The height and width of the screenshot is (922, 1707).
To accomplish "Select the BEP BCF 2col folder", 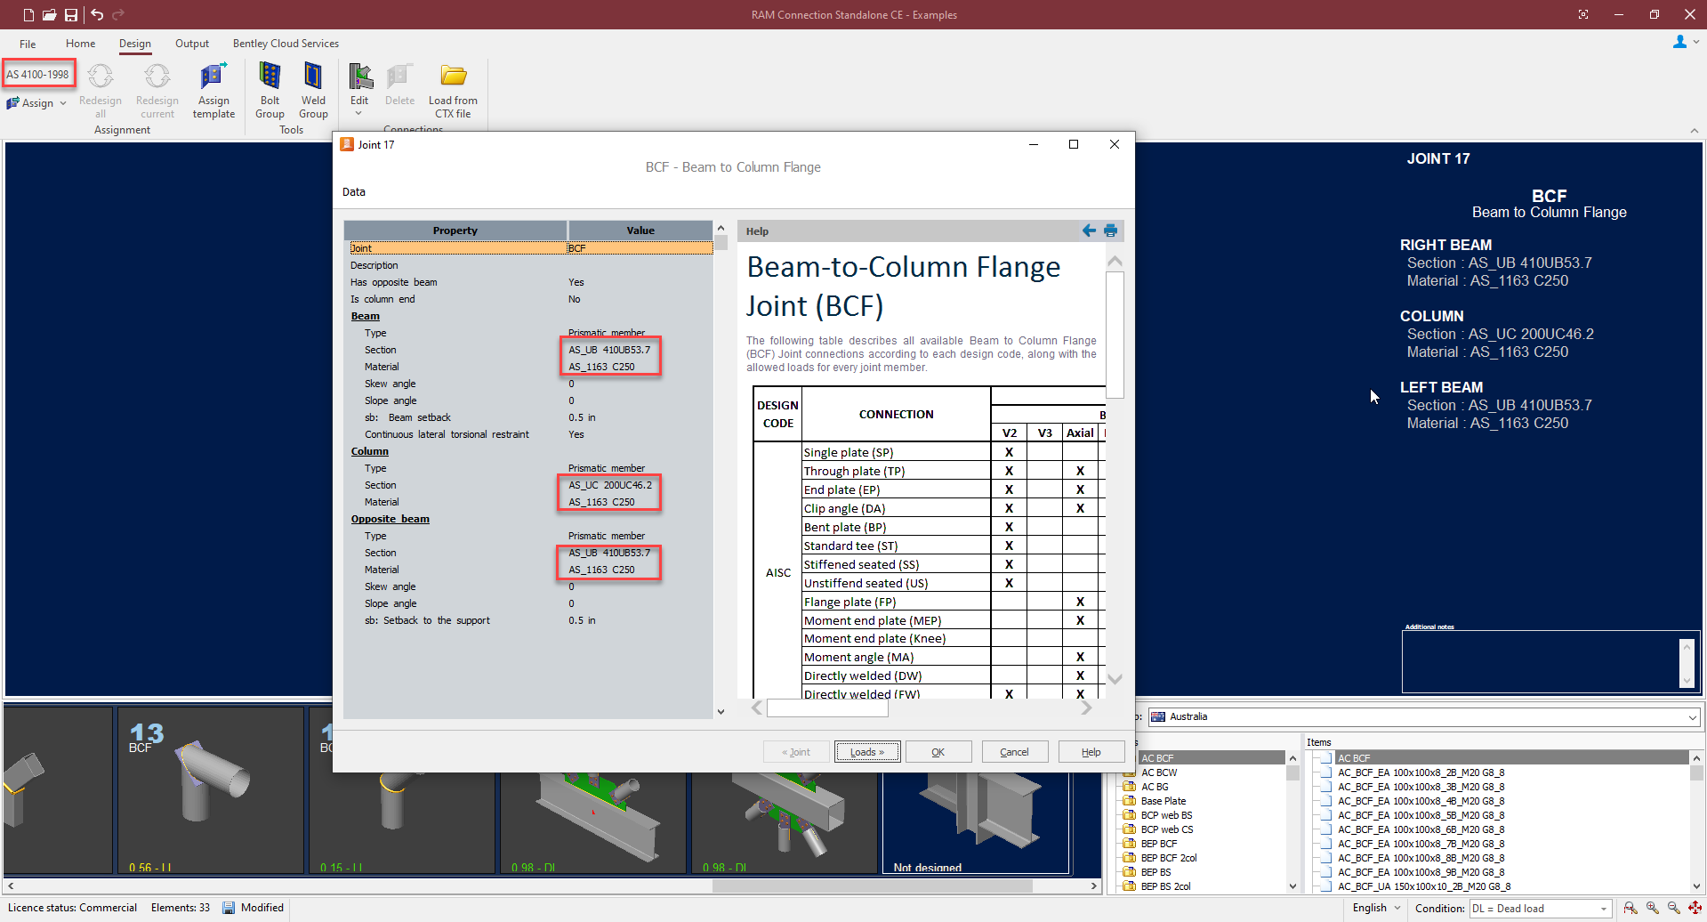I will click(1168, 858).
